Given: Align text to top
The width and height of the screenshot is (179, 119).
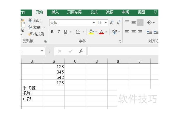Looking at the screenshot, I should (127, 22).
